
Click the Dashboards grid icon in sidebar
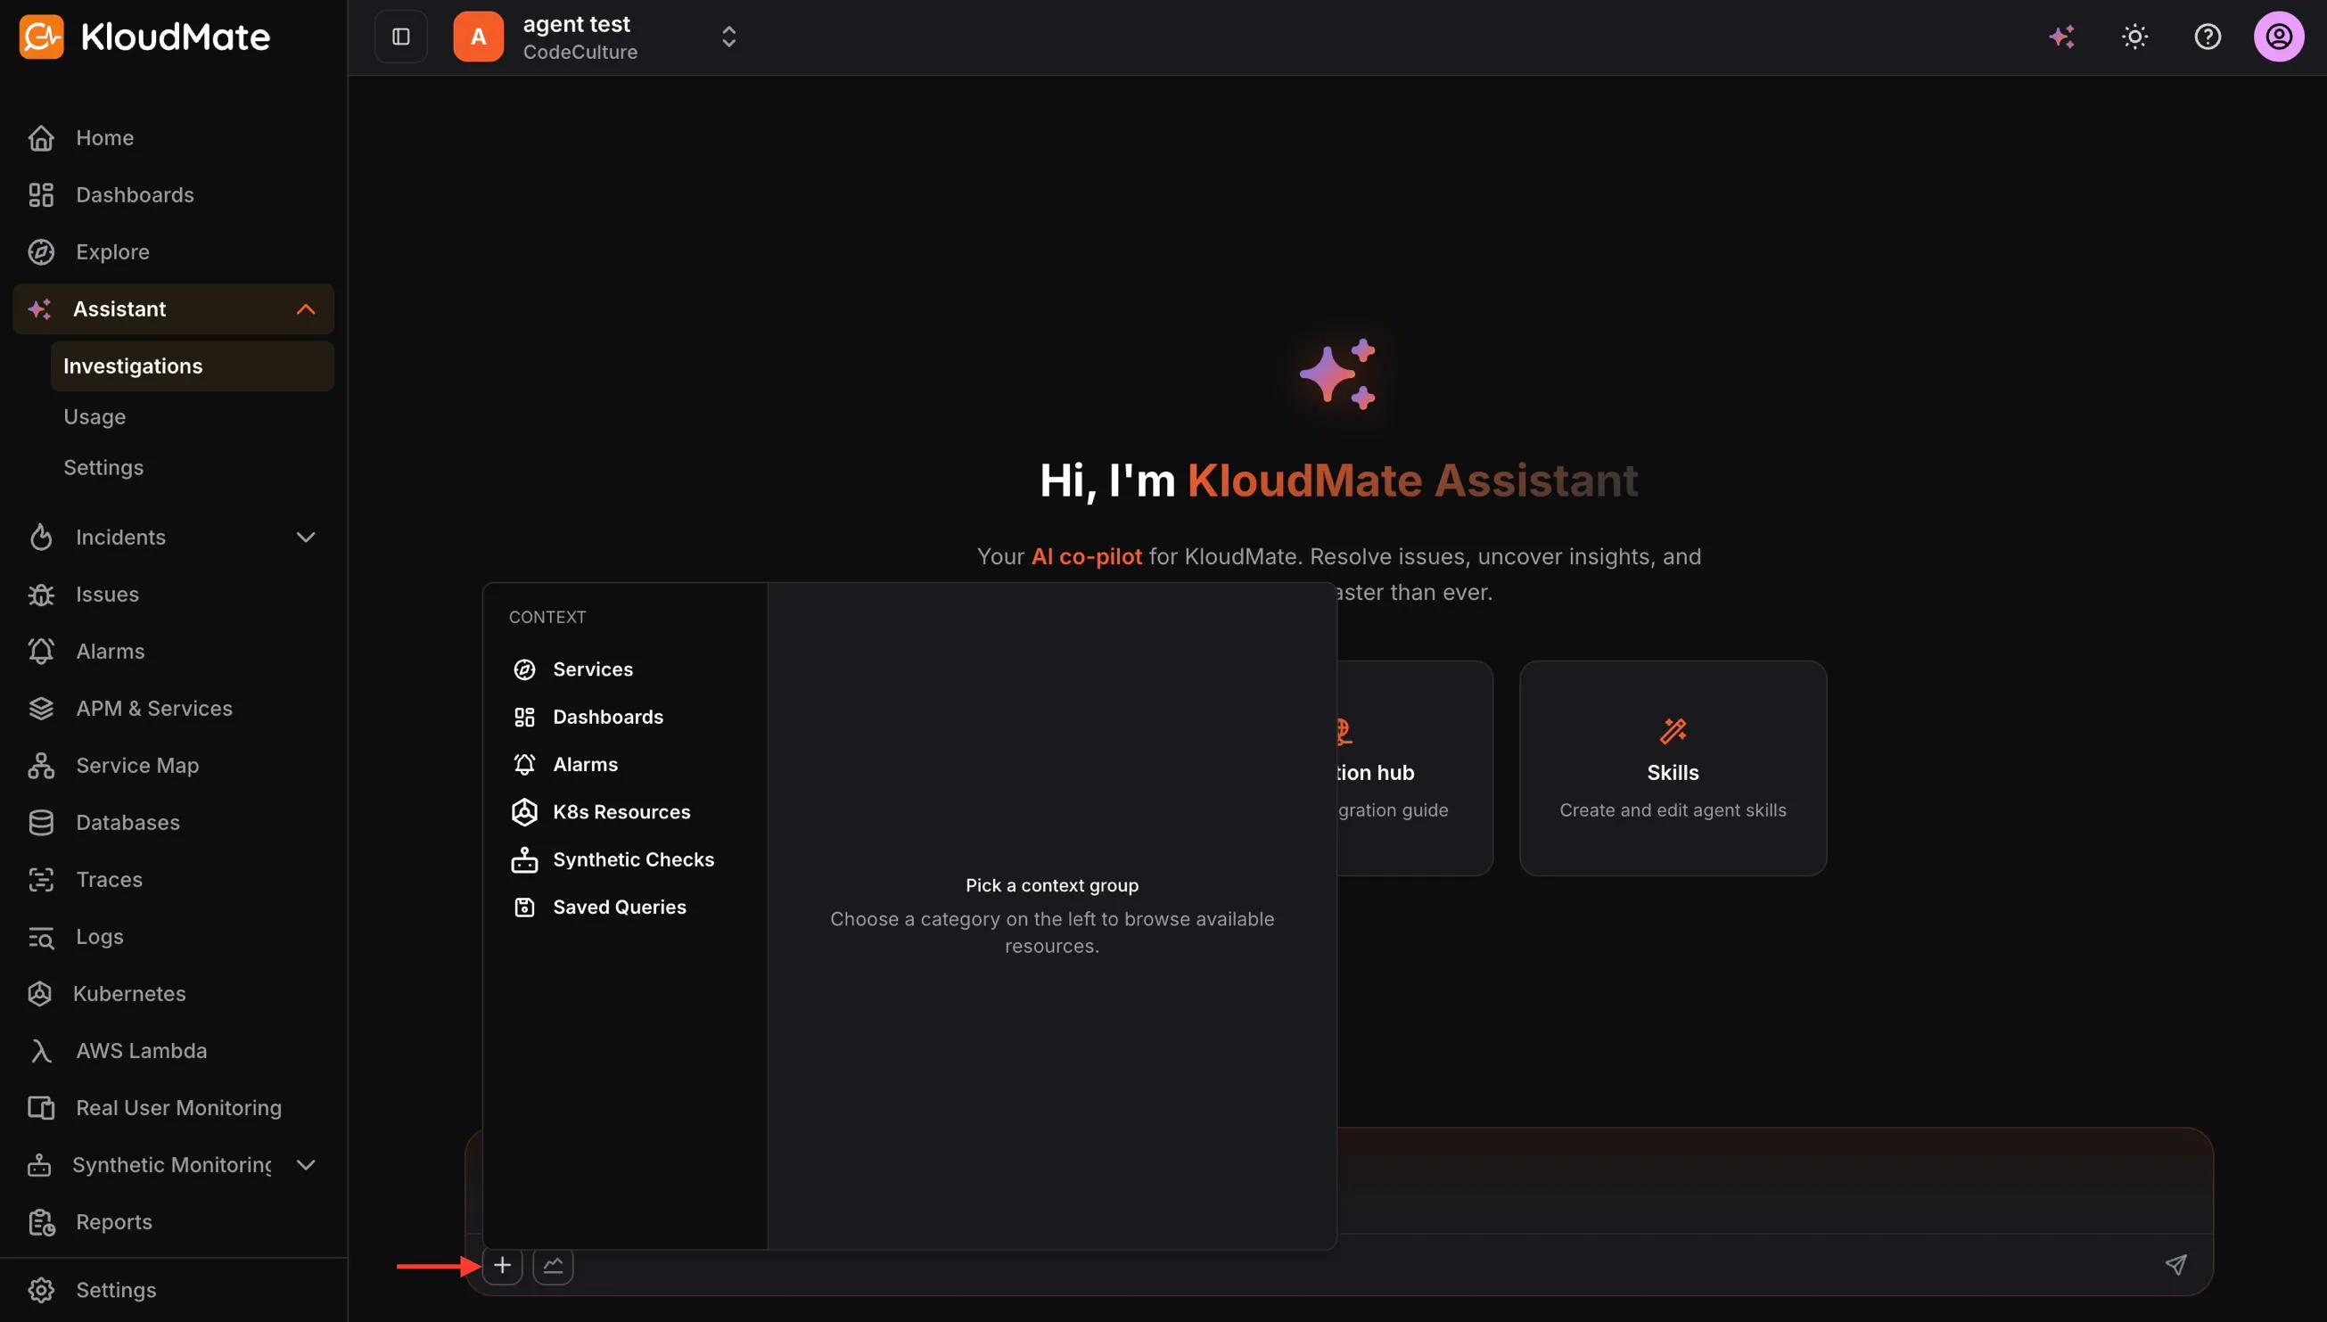pos(41,195)
